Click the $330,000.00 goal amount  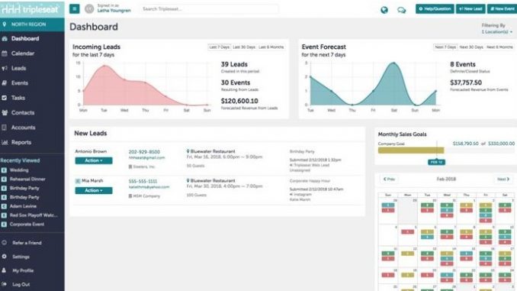[x=501, y=144]
